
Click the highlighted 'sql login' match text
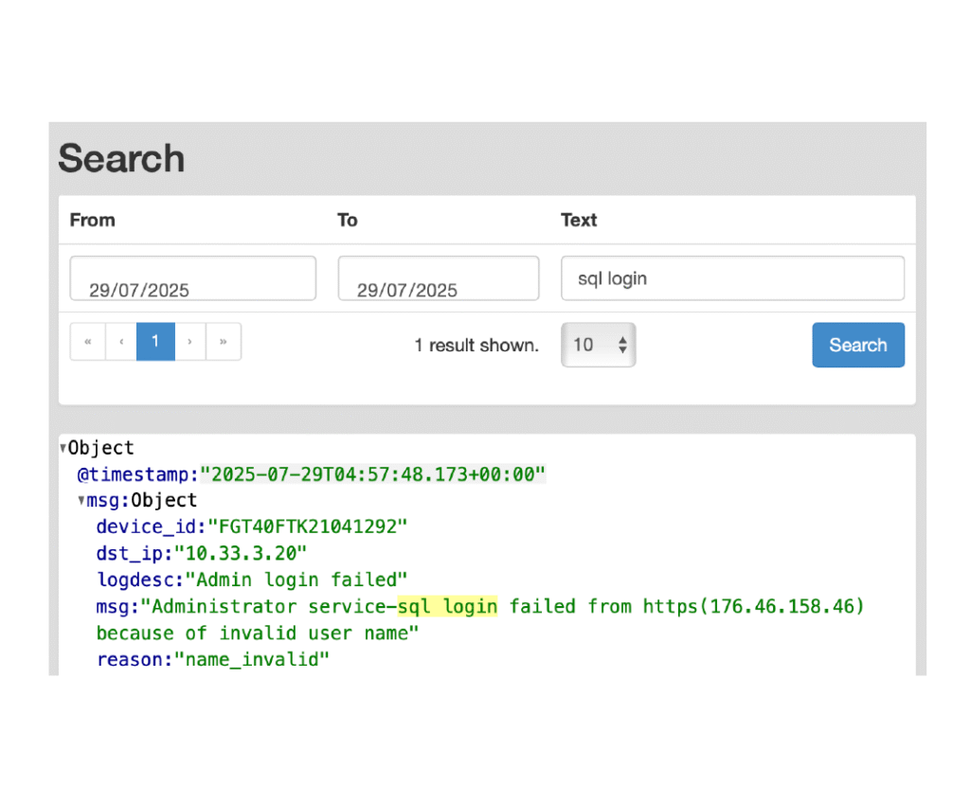[x=447, y=606]
